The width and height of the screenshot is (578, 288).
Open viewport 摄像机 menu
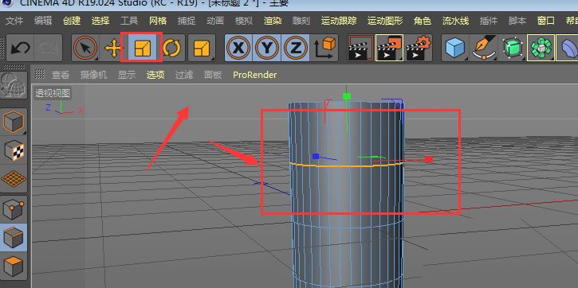(93, 75)
